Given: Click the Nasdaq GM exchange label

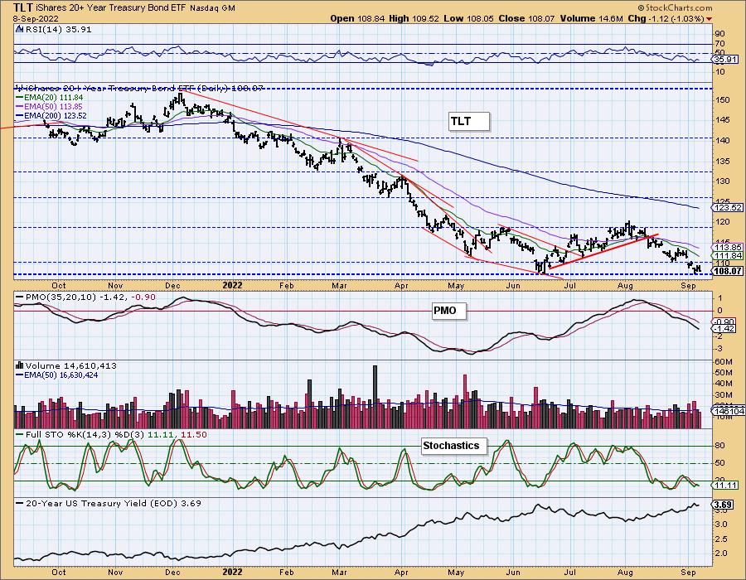Looking at the screenshot, I should coord(212,7).
